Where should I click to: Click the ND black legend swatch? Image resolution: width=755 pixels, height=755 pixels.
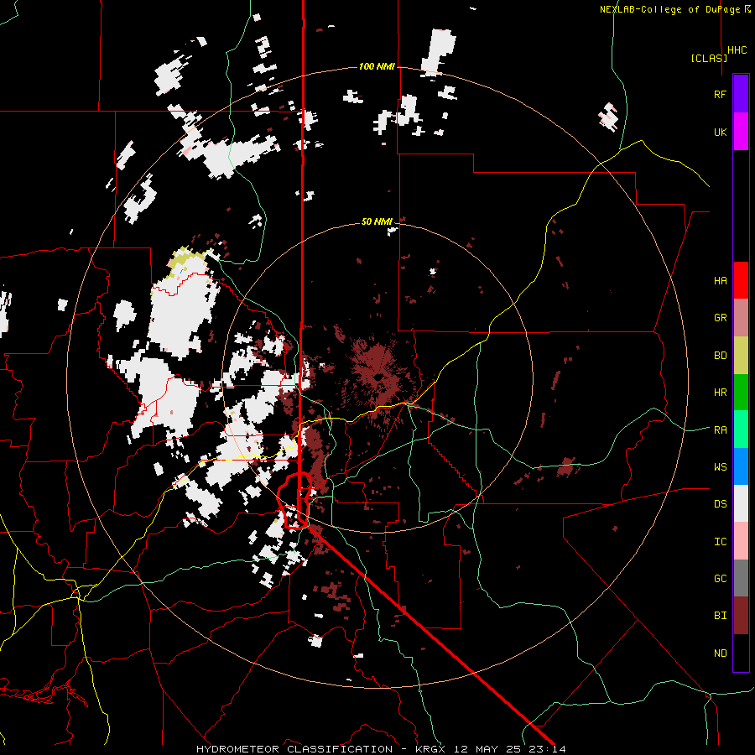[741, 653]
